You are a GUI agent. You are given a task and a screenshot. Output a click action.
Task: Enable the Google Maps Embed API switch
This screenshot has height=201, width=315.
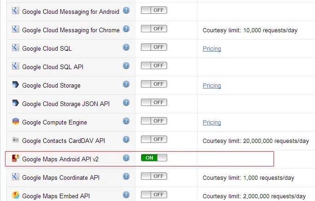point(154,195)
